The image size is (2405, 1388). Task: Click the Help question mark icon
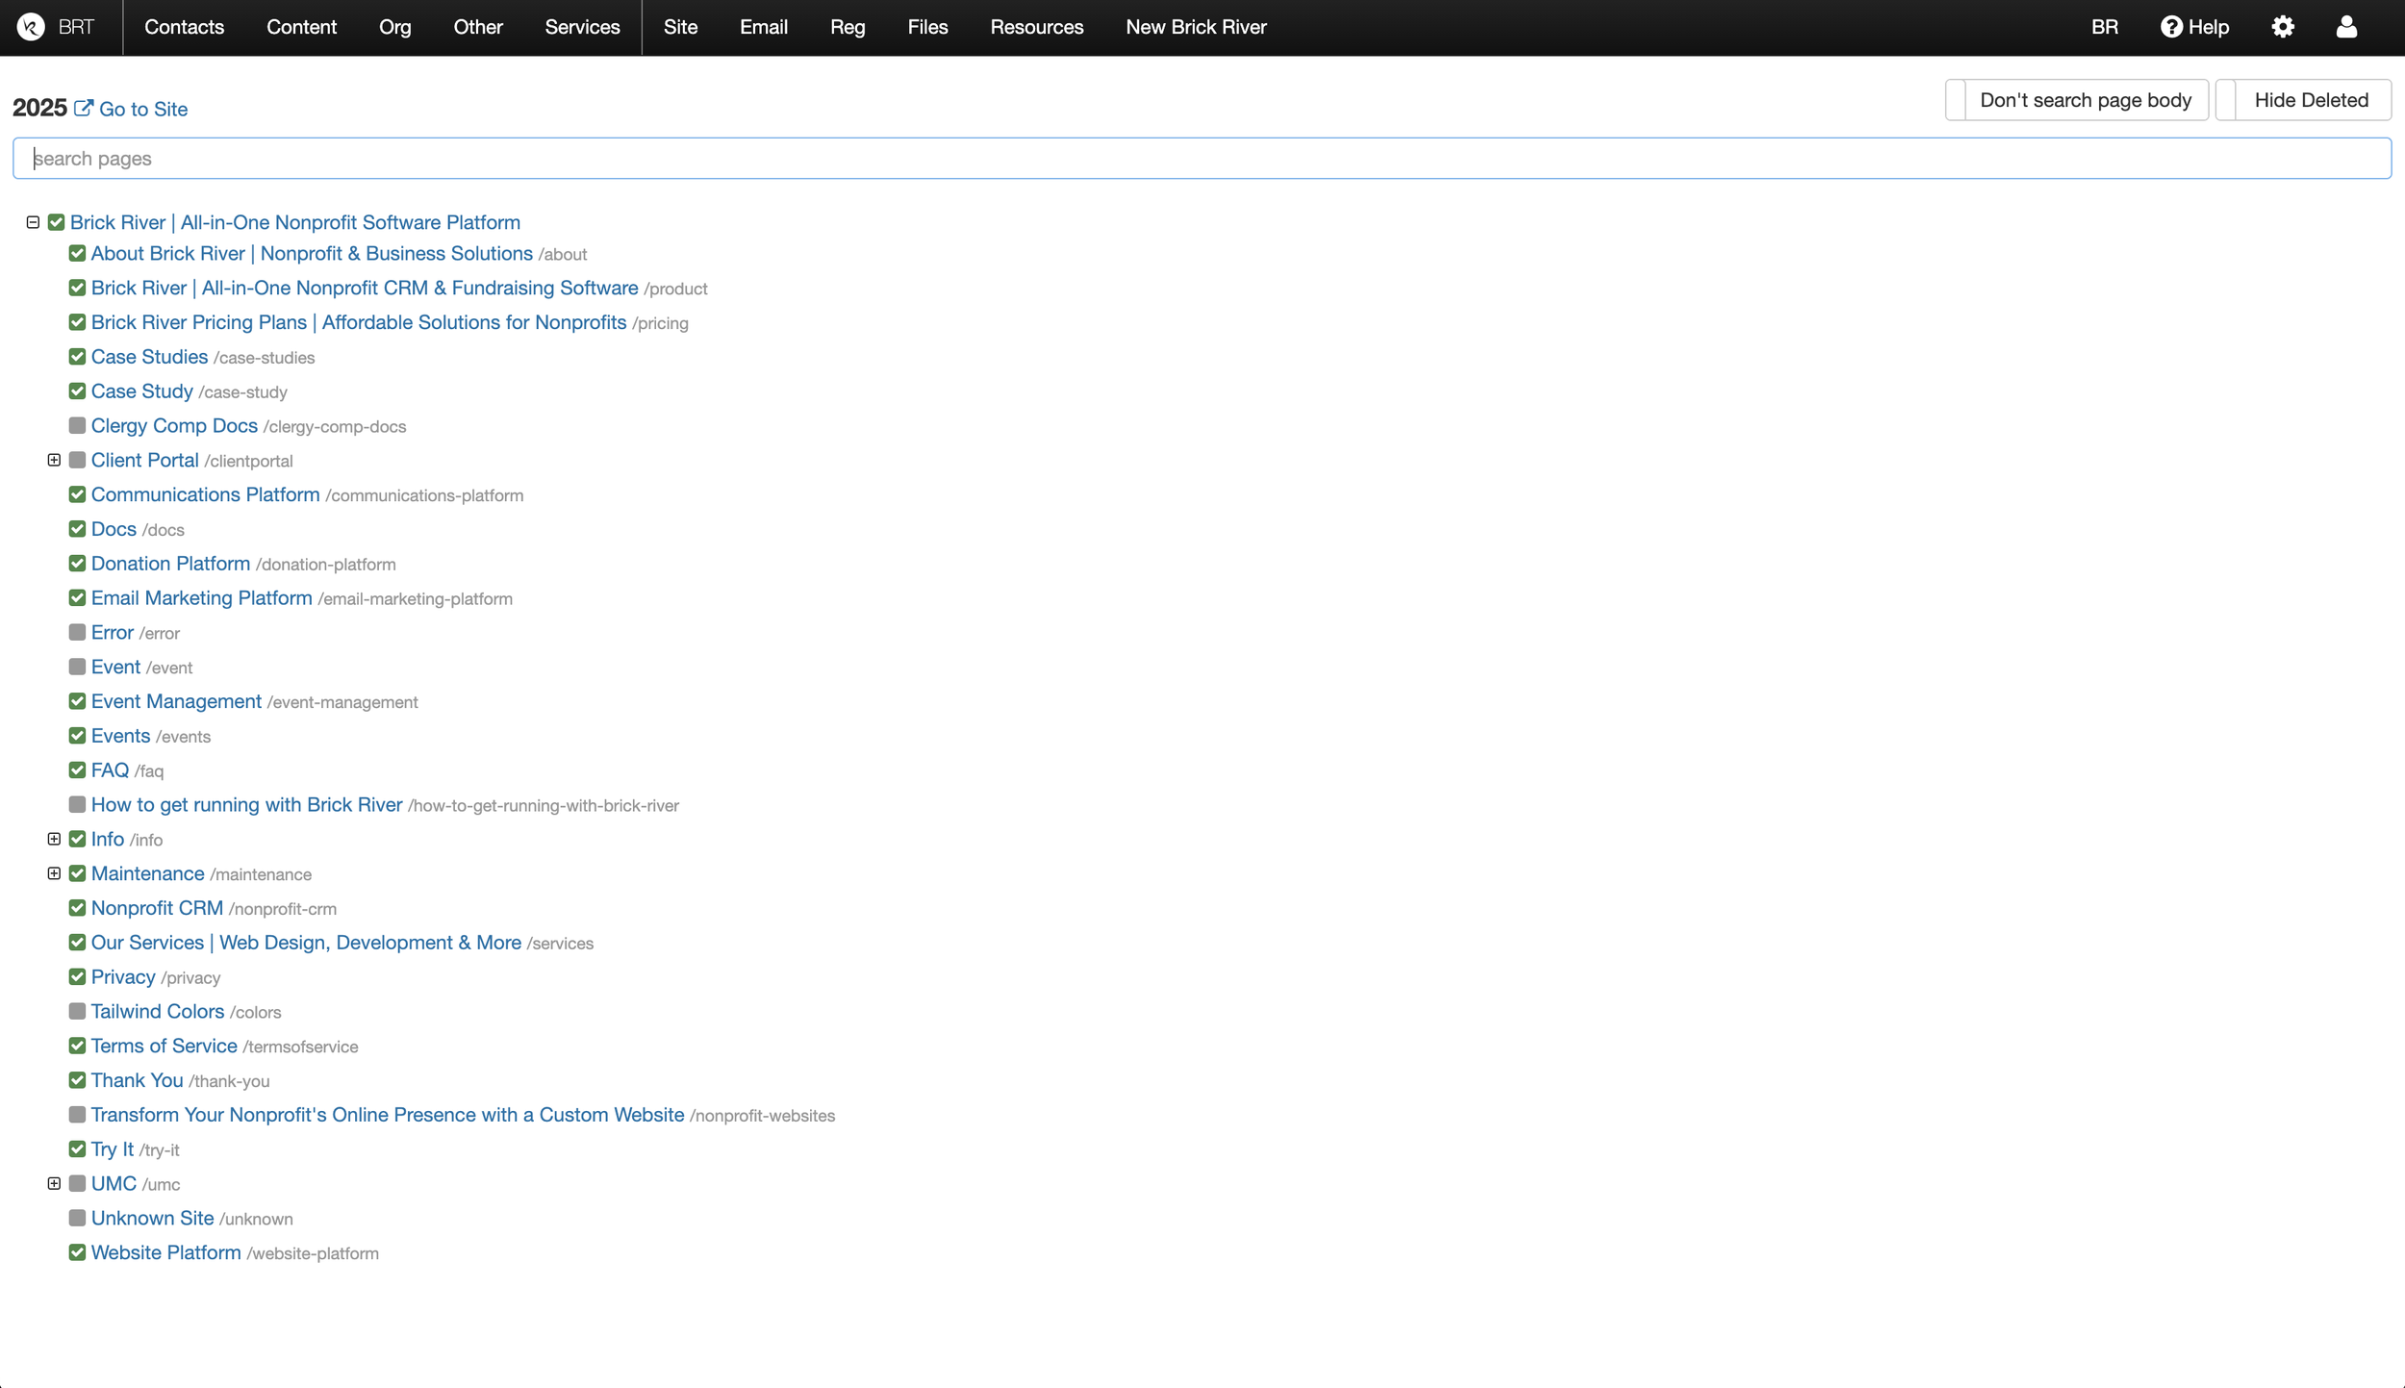click(2170, 27)
